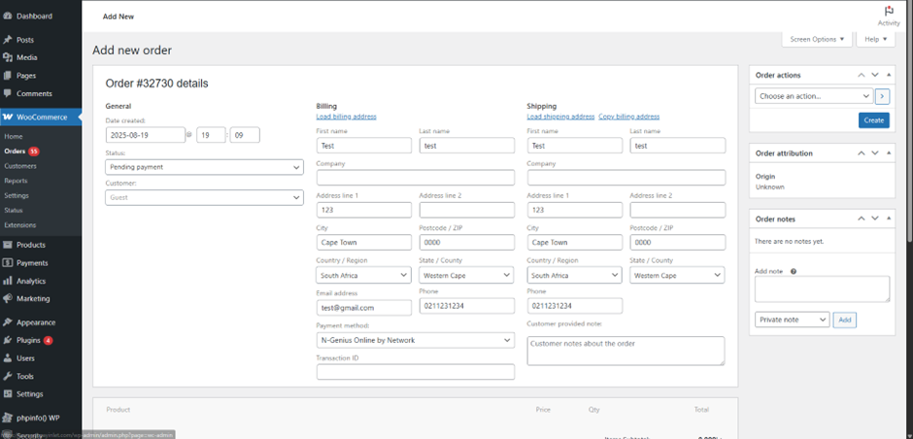Click the Create order button

coord(874,120)
